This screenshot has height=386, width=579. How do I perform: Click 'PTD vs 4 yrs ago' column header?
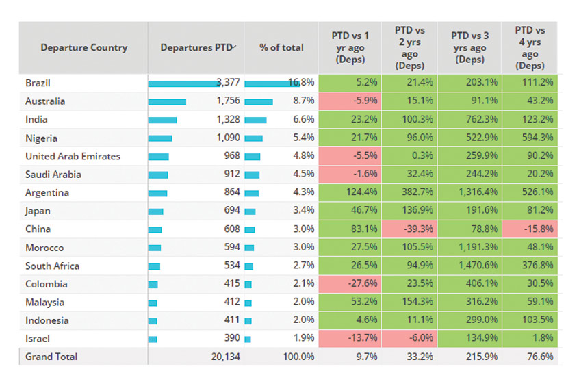530,48
